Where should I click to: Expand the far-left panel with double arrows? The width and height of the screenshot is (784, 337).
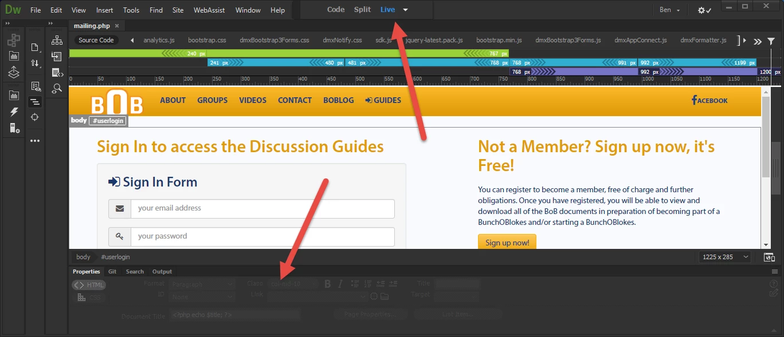pos(7,23)
